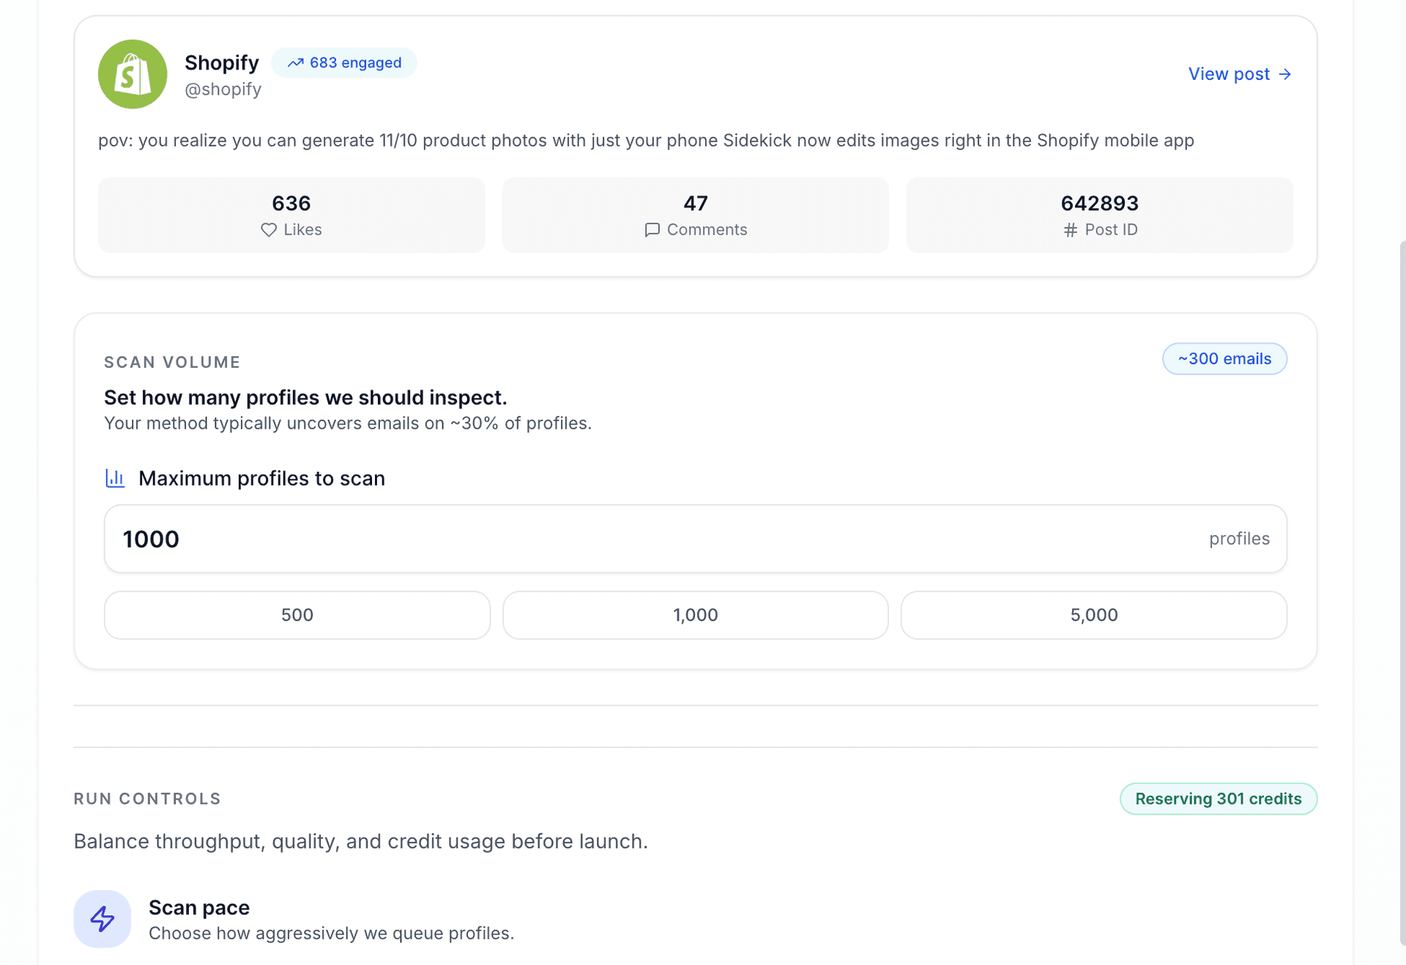Click the comment bubble icon

[652, 229]
